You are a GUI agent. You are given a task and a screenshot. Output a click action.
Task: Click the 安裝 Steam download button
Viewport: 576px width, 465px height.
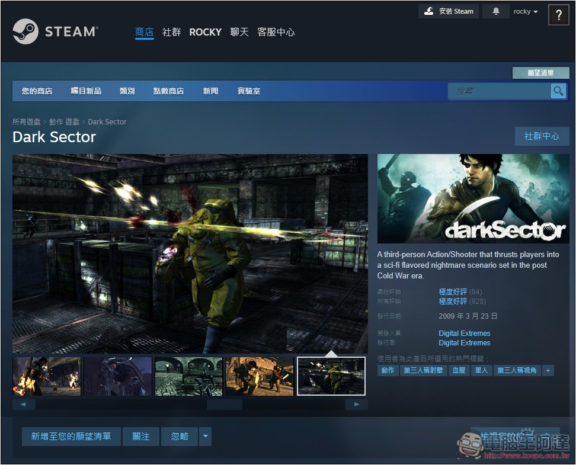[449, 11]
